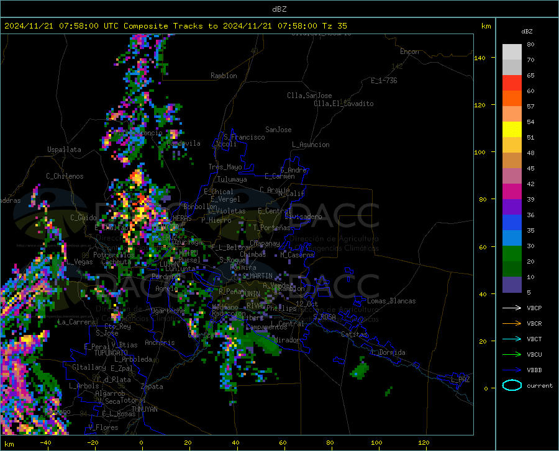Click the blue VBBB arrow legend icon
The width and height of the screenshot is (559, 451).
click(512, 370)
